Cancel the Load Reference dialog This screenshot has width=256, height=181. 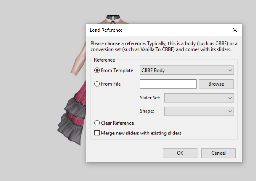pos(218,153)
